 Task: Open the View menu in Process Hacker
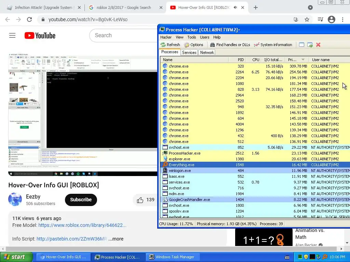[x=179, y=37]
